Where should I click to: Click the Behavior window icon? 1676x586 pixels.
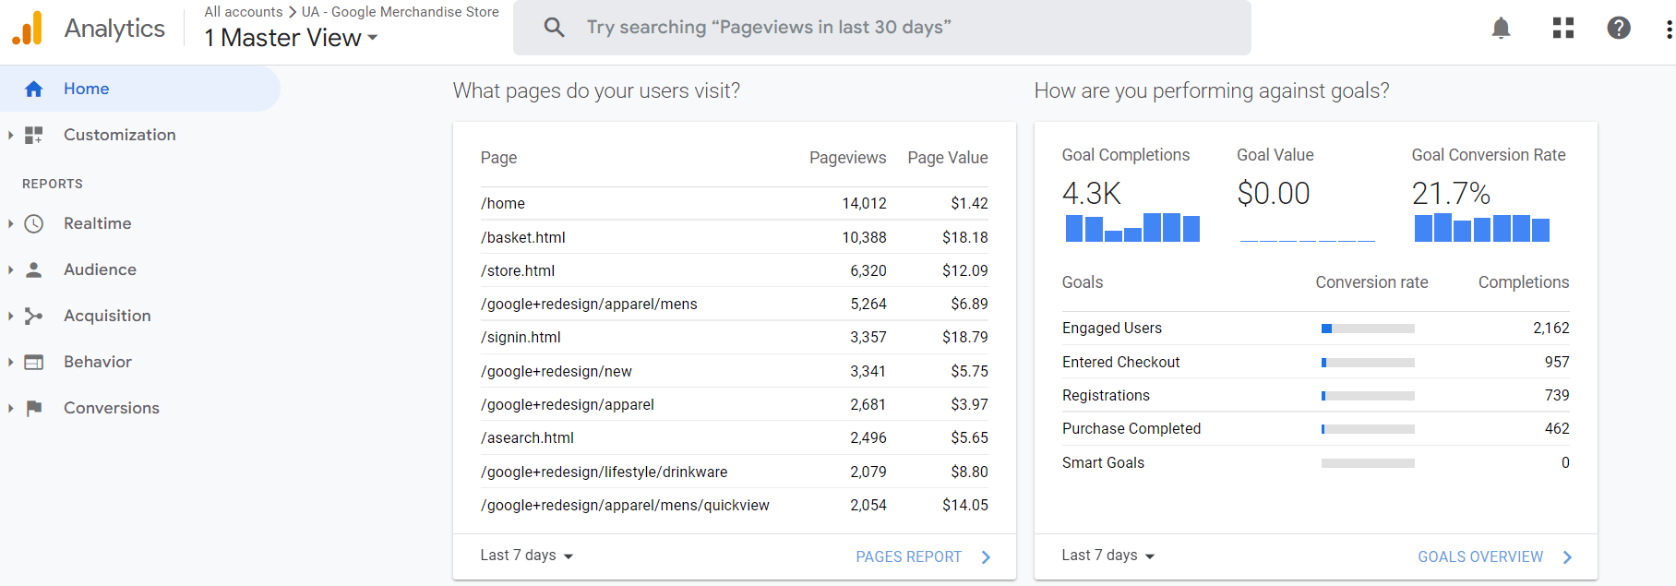coord(34,362)
